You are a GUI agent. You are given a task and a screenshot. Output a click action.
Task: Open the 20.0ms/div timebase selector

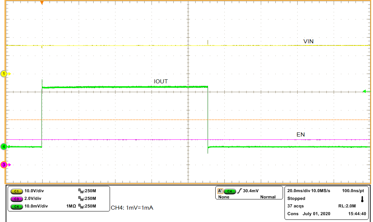click(299, 190)
